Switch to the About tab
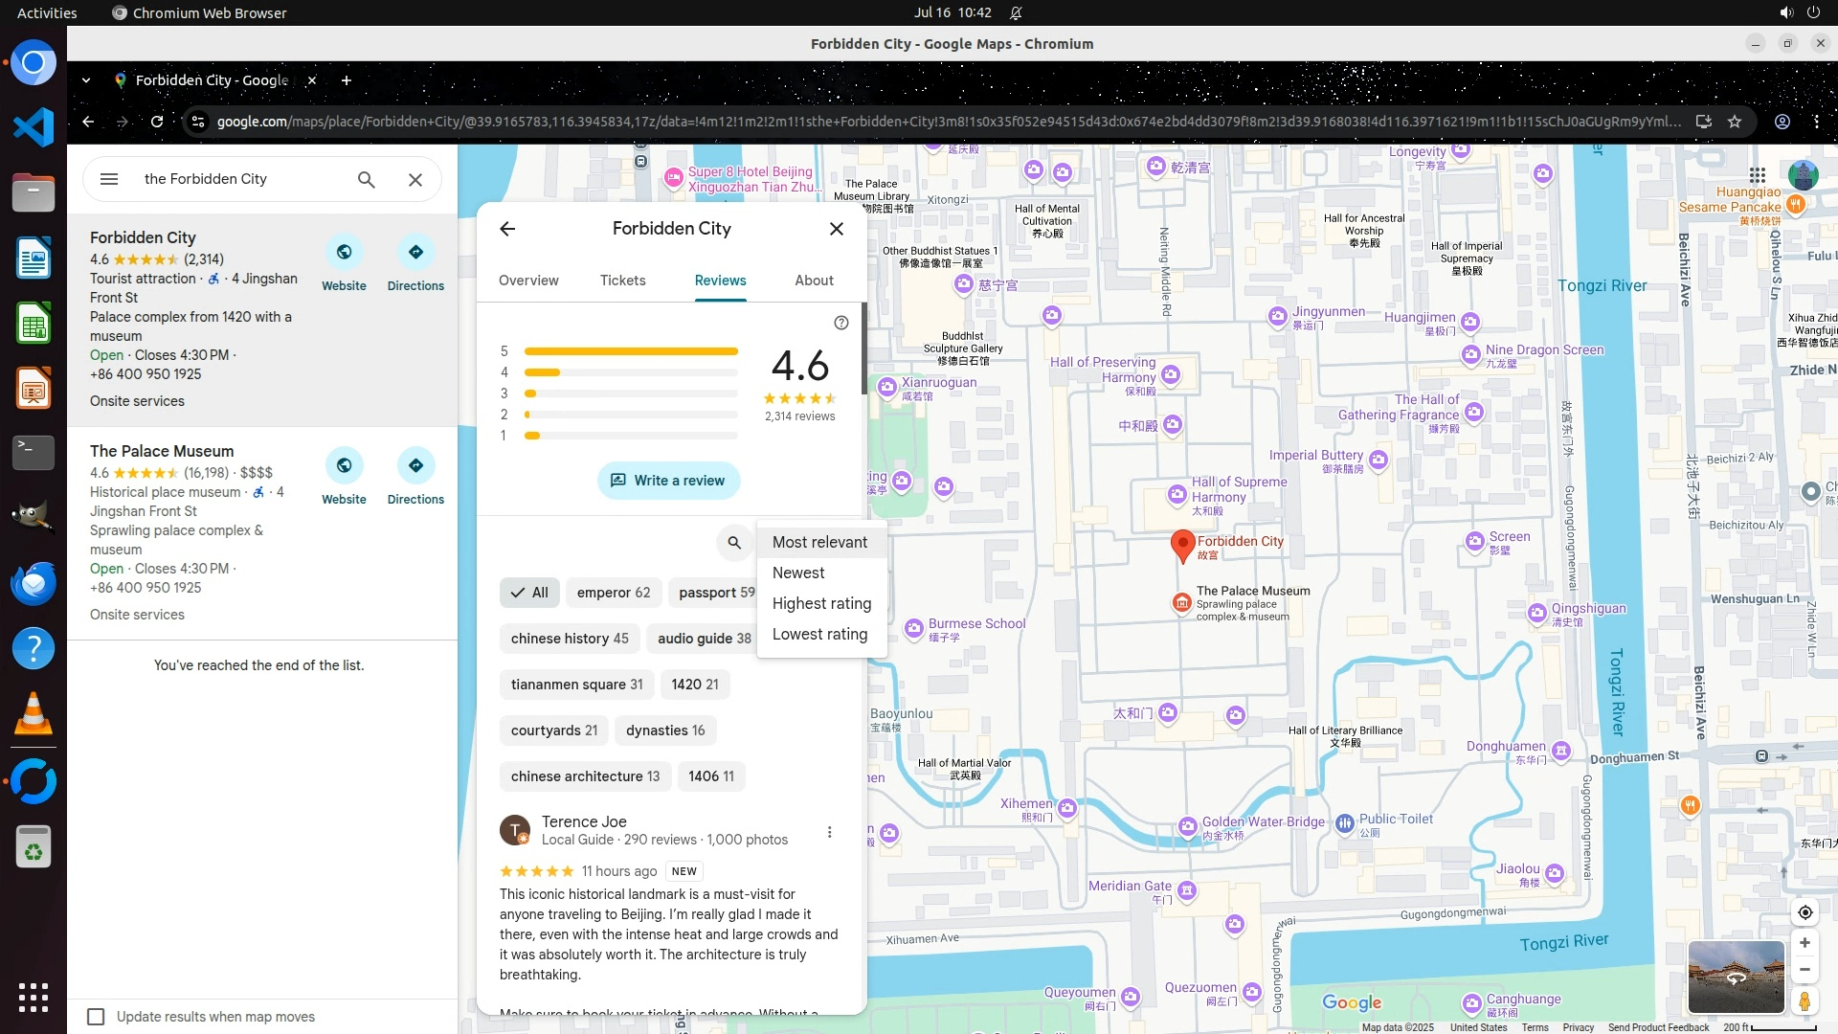Viewport: 1838px width, 1034px height. [x=814, y=281]
